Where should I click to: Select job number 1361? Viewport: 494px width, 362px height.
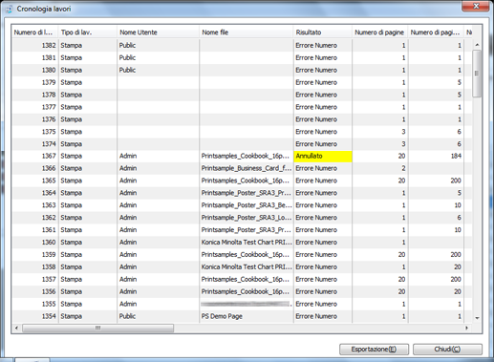49,230
